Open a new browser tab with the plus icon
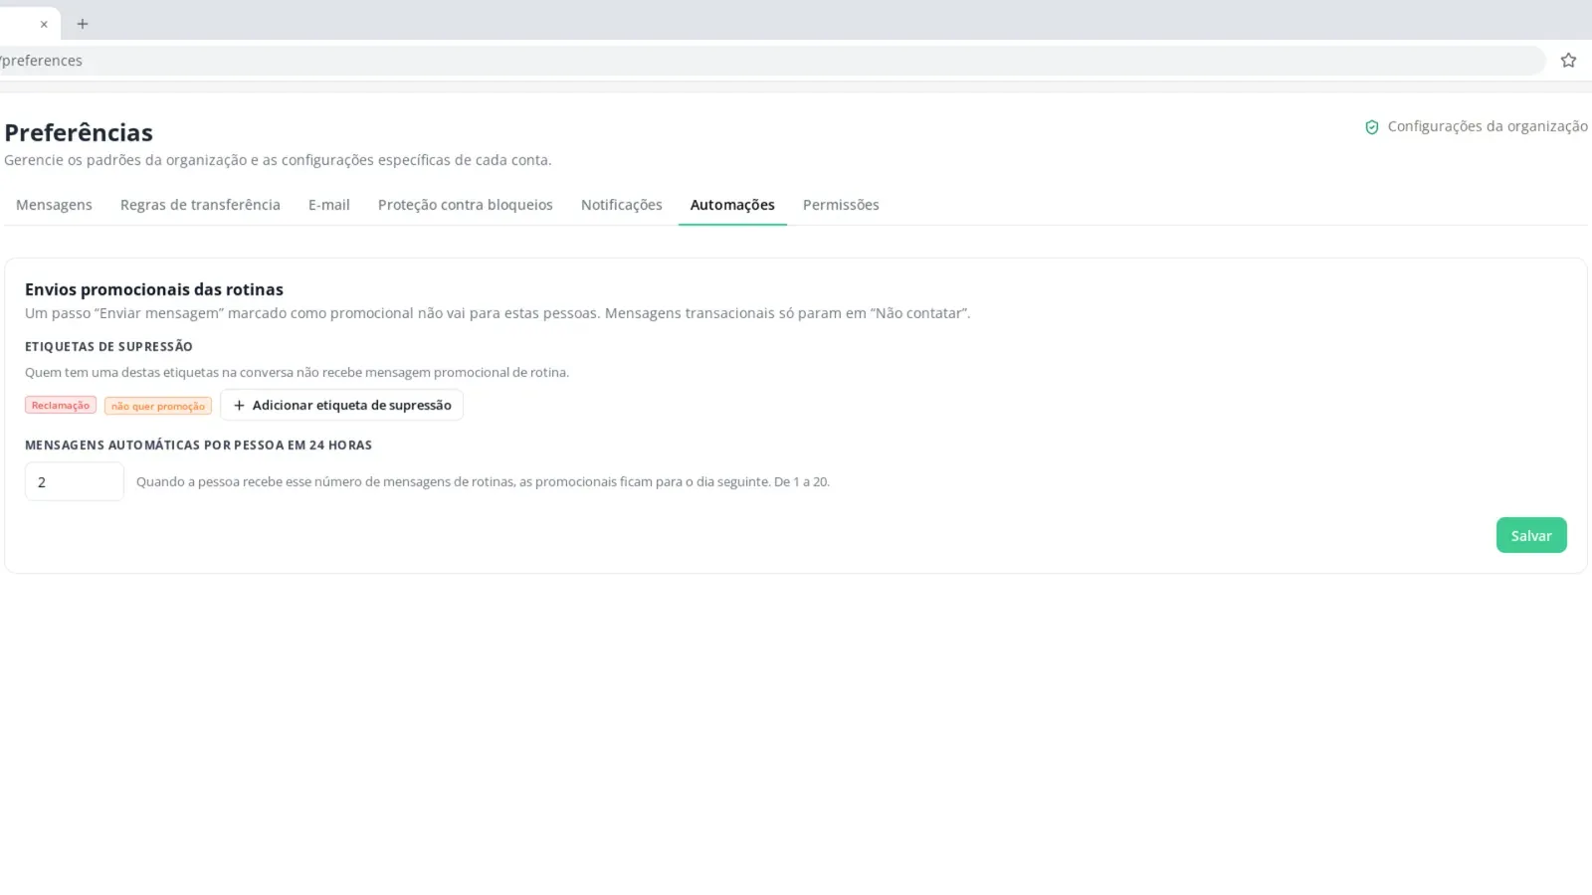Viewport: 1592px width, 895px height. tap(83, 23)
